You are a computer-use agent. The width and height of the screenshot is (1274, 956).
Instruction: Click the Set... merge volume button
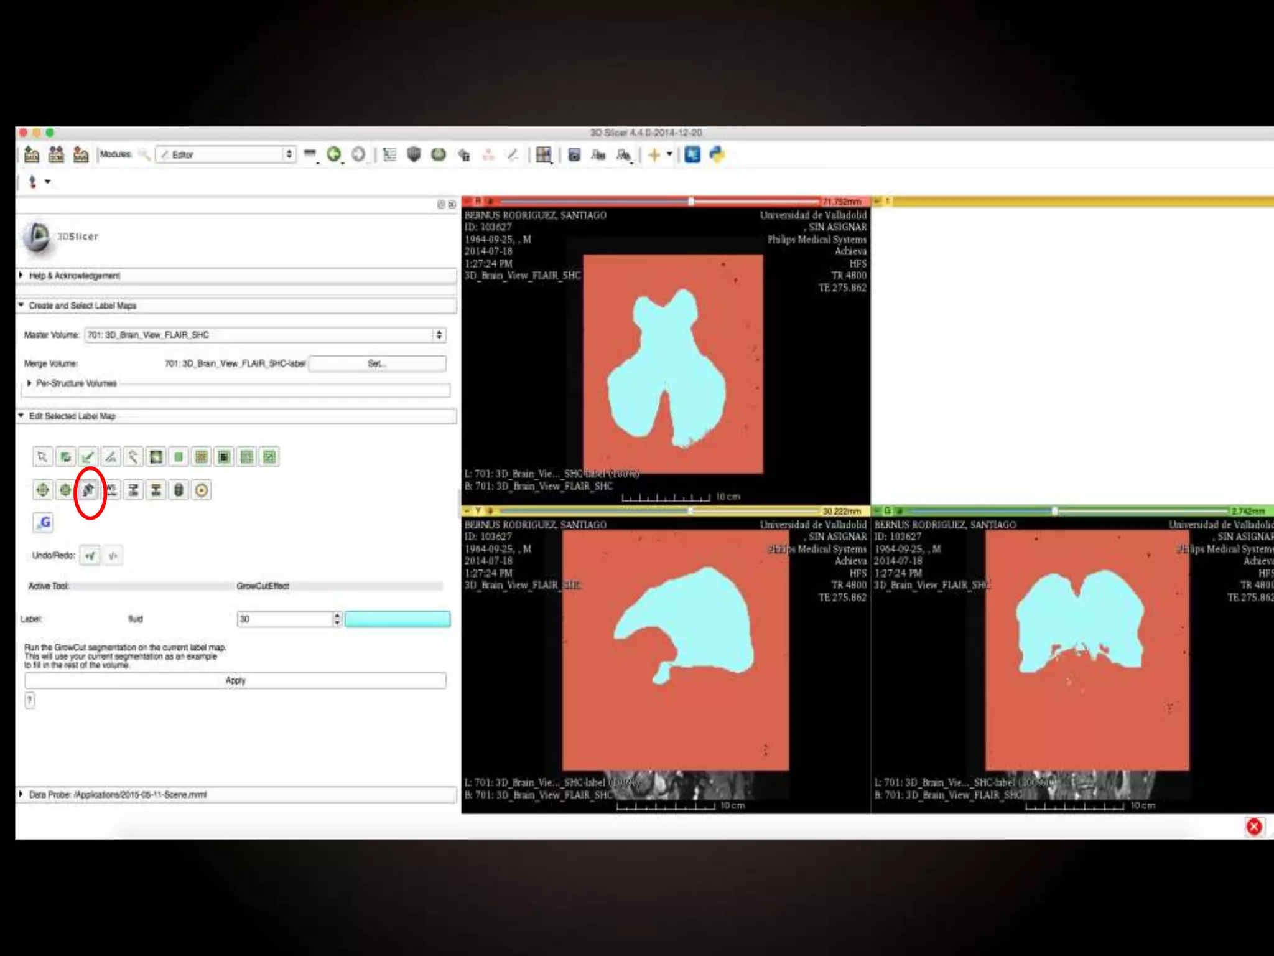click(377, 363)
